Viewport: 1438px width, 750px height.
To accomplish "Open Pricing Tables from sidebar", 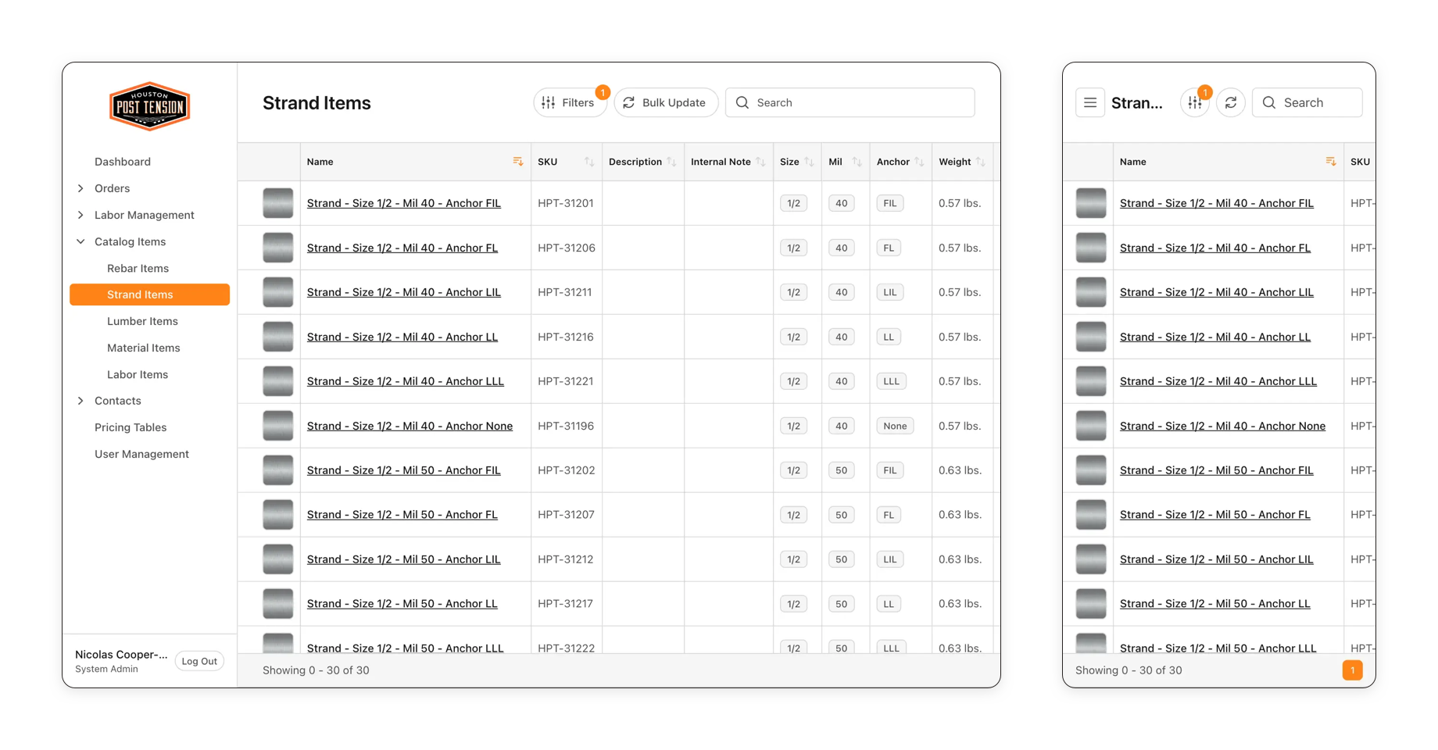I will point(131,427).
